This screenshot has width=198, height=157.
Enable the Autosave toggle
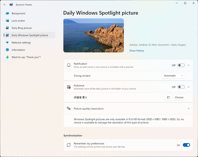click(181, 87)
